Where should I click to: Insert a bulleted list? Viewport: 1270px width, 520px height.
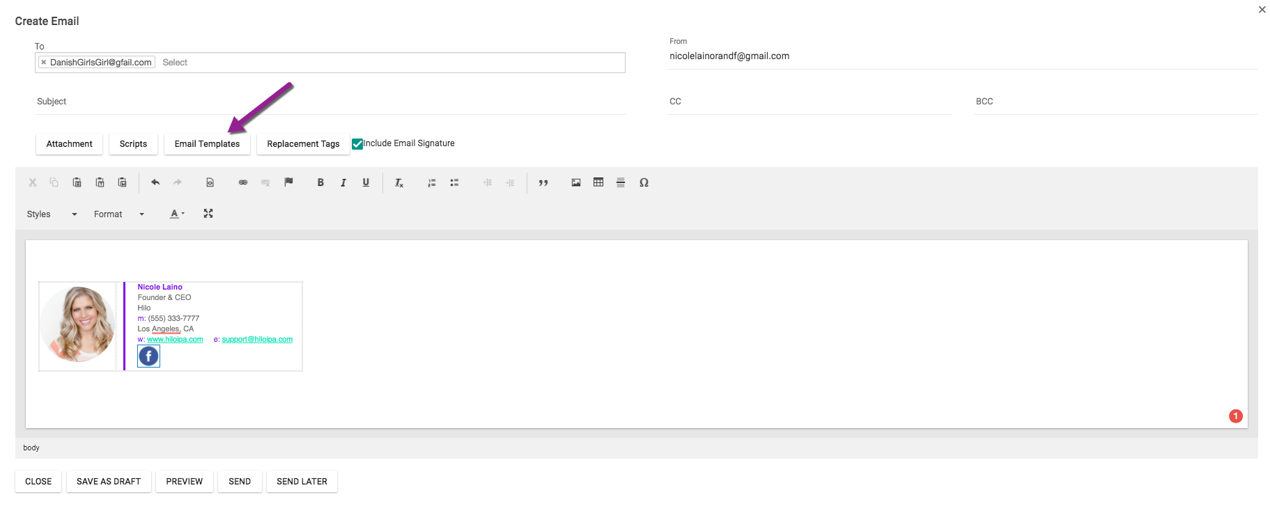point(454,182)
